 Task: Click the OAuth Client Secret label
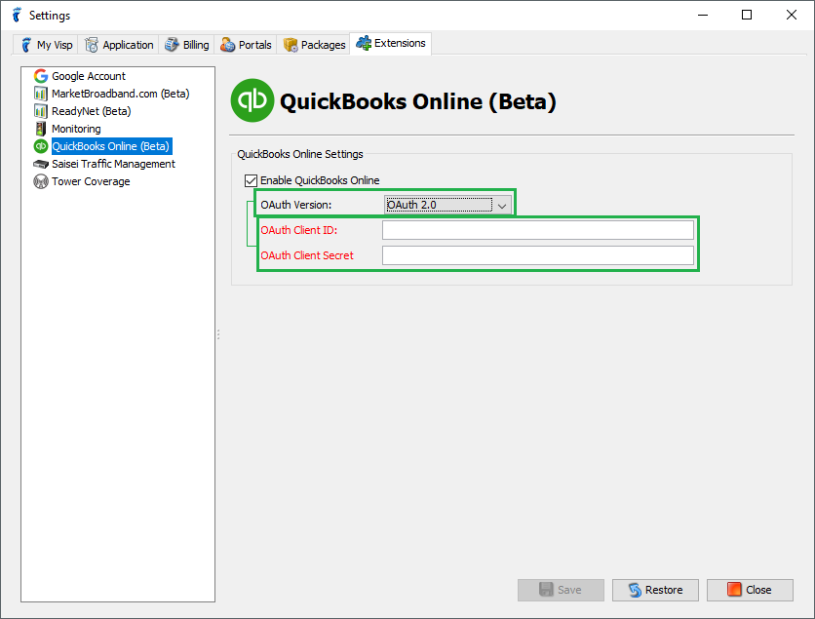(307, 255)
